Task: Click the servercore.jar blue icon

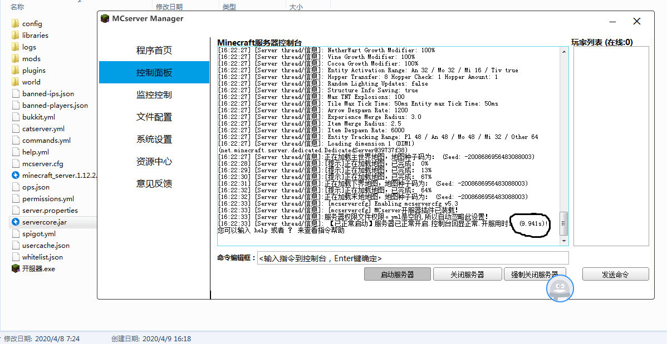Action: coord(16,222)
